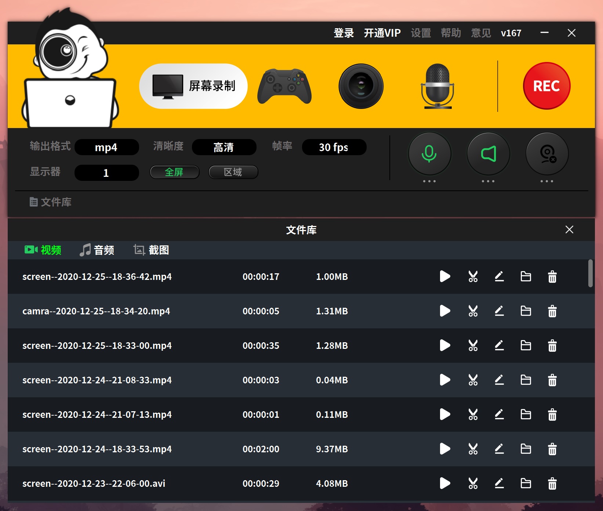Screen dimensions: 603x511
Task: Rename screen--2020-12-25--18-33-00.mp4 using pencil icon
Action: [x=499, y=346]
